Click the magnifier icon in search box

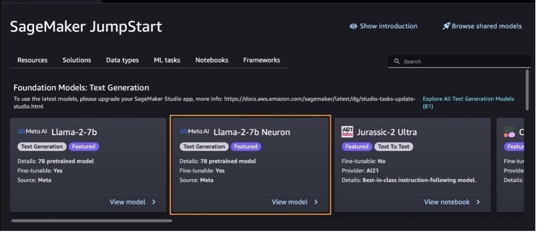click(397, 61)
